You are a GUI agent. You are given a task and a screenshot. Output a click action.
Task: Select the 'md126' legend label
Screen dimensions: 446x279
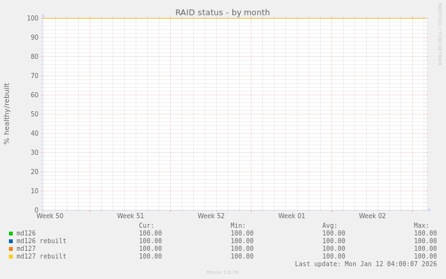26,234
